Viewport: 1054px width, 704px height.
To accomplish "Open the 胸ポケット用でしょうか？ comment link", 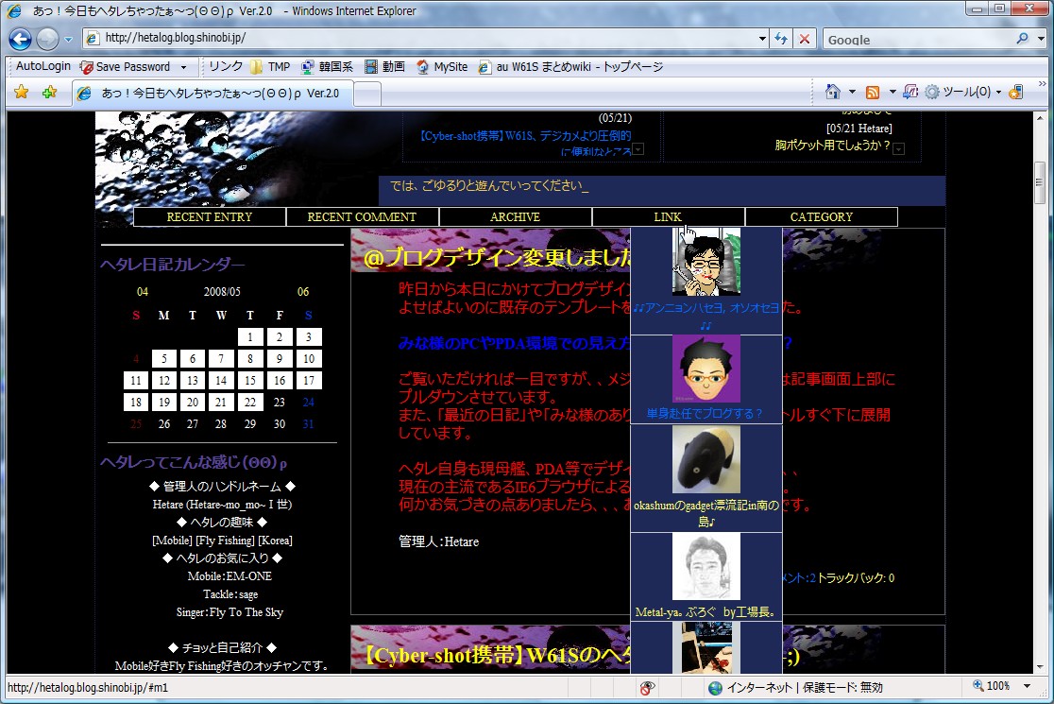I will point(832,145).
